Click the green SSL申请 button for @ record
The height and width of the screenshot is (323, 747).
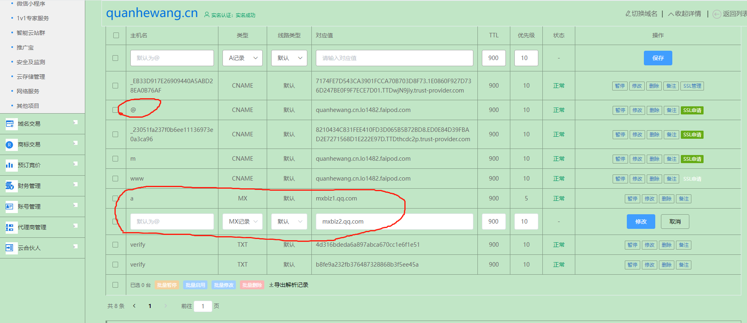[692, 110]
